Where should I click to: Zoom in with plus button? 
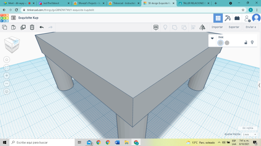point(7,76)
